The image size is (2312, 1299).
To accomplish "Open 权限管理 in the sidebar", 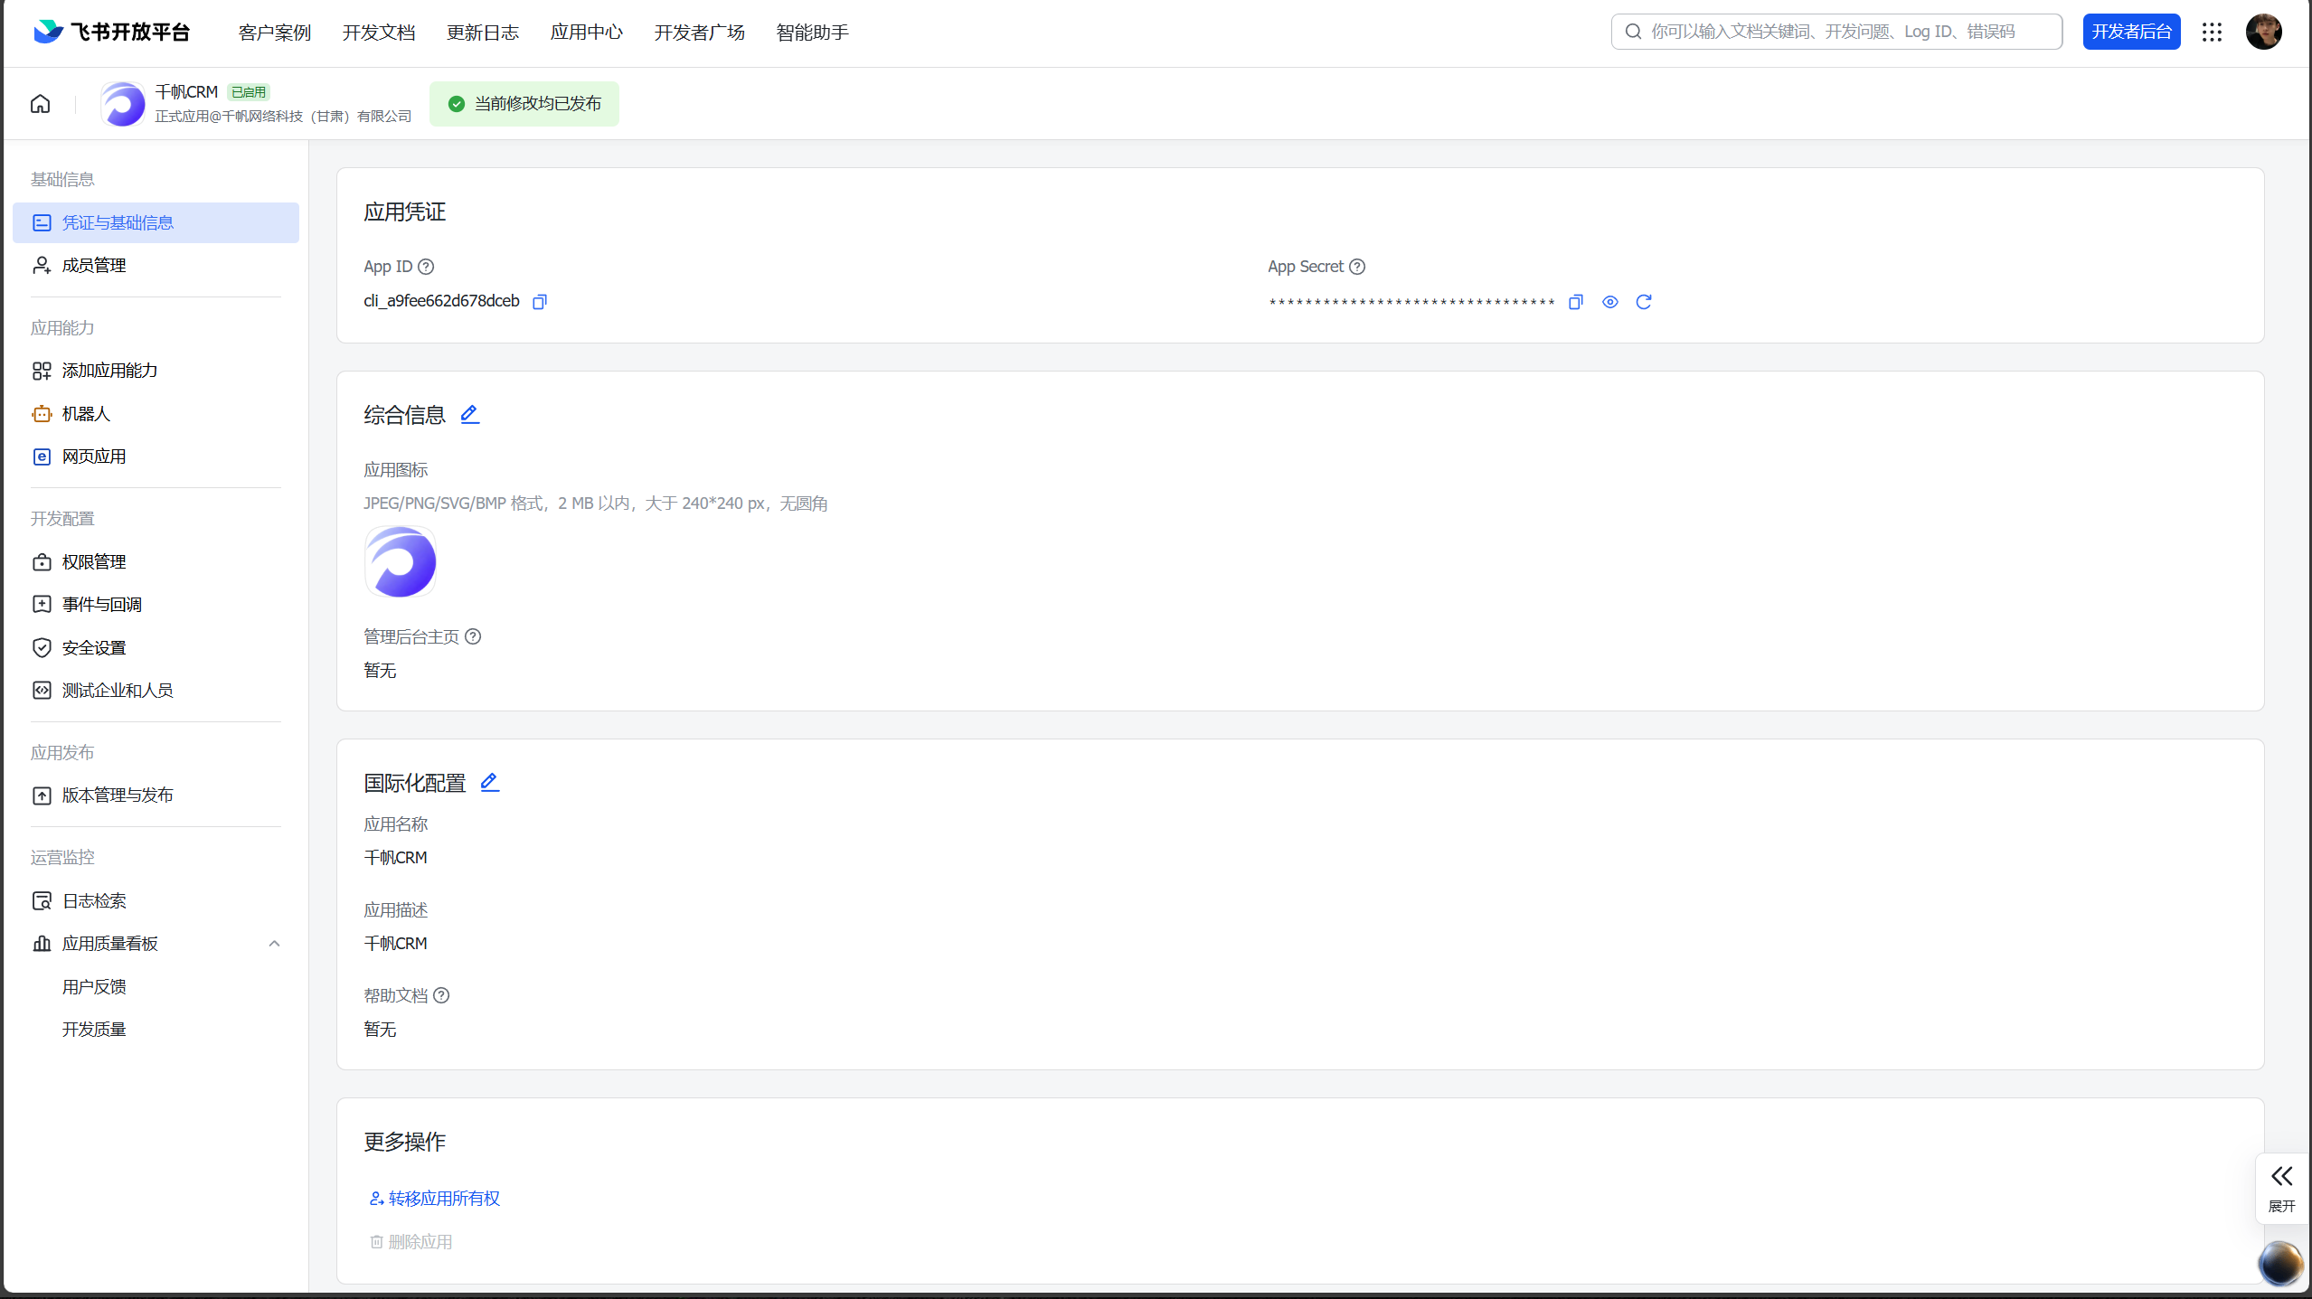I will tap(94, 562).
